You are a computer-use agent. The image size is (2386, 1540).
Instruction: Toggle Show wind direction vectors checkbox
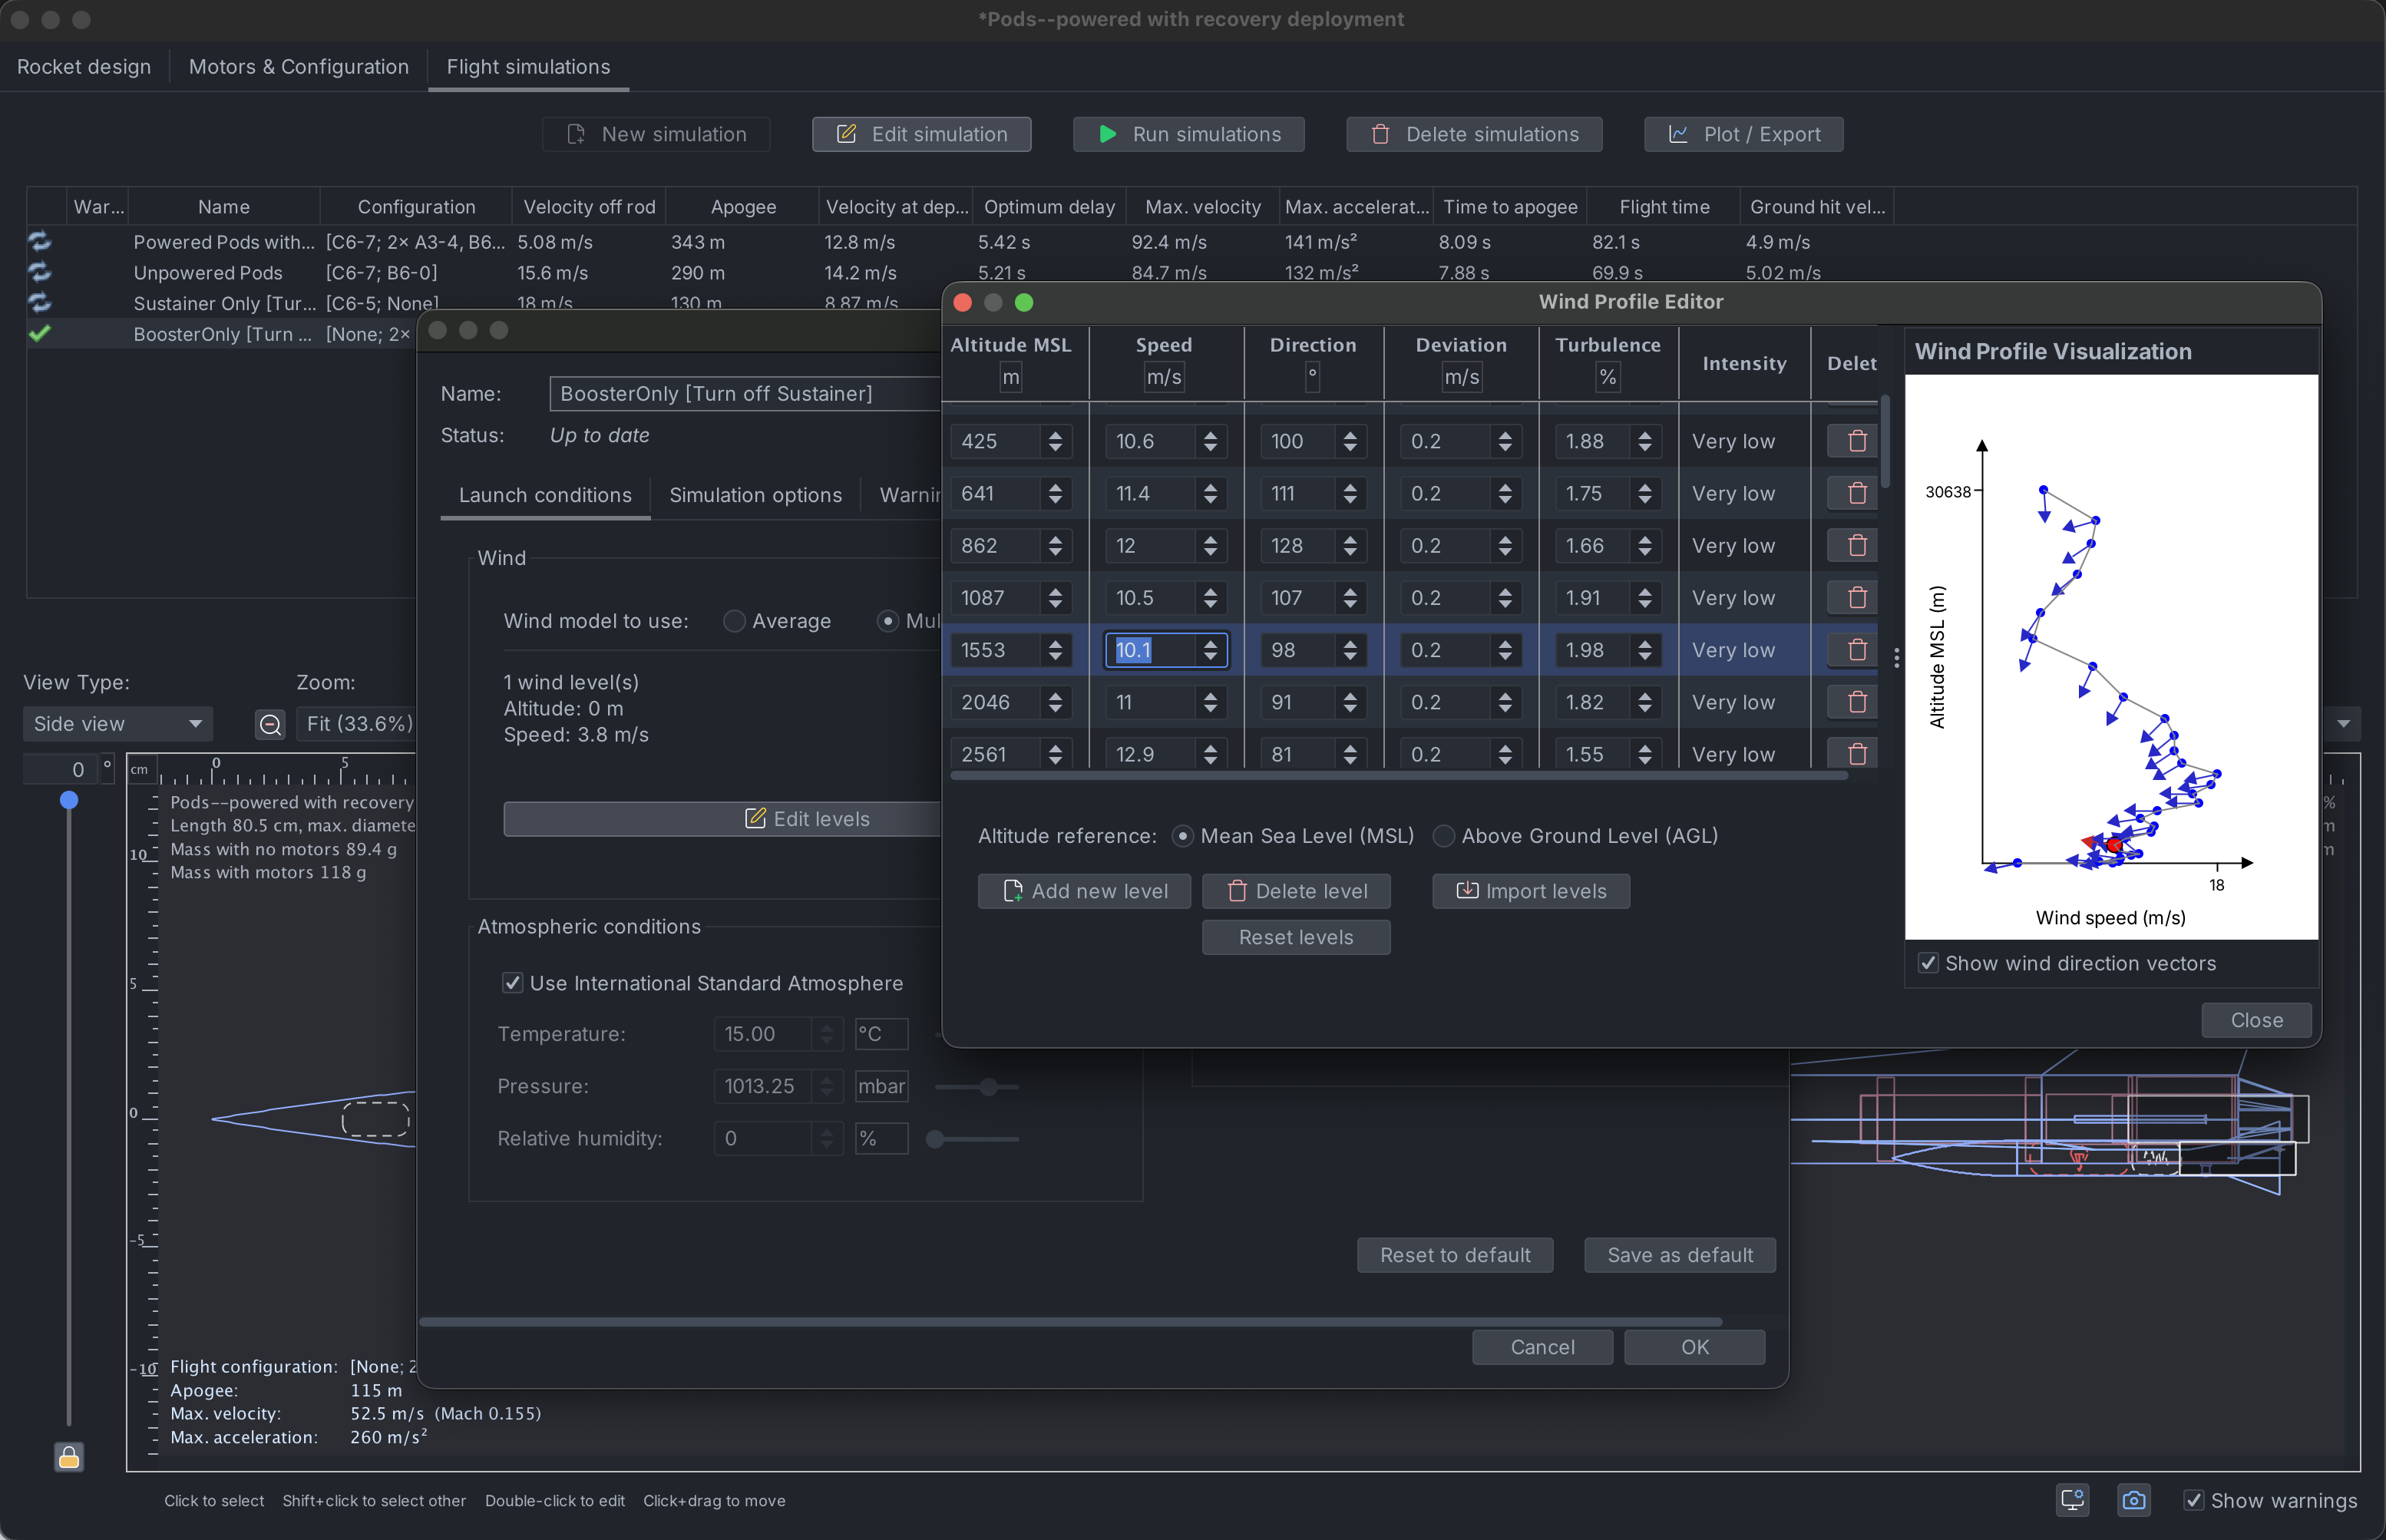(1928, 963)
